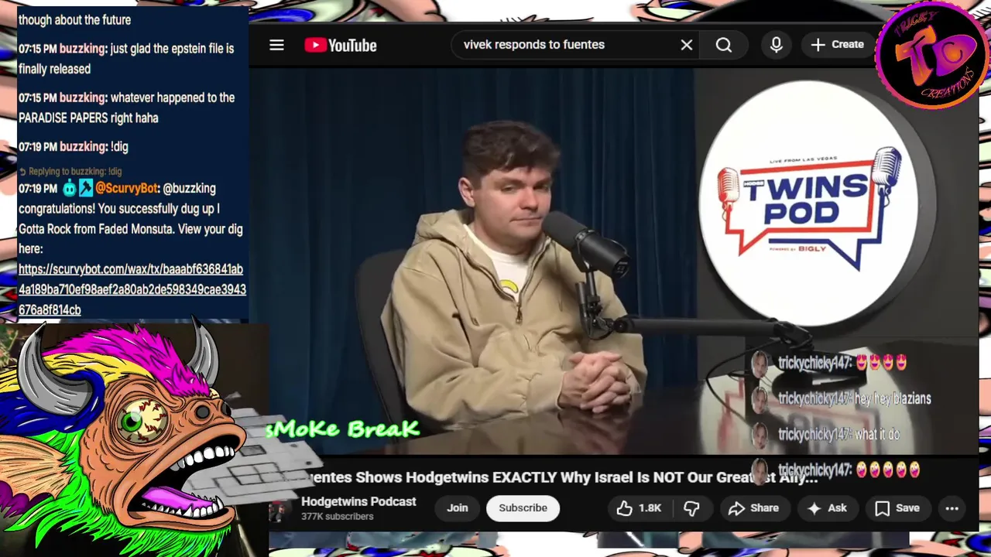Click the '377K subscribers' text
This screenshot has height=557, width=991.
[338, 517]
